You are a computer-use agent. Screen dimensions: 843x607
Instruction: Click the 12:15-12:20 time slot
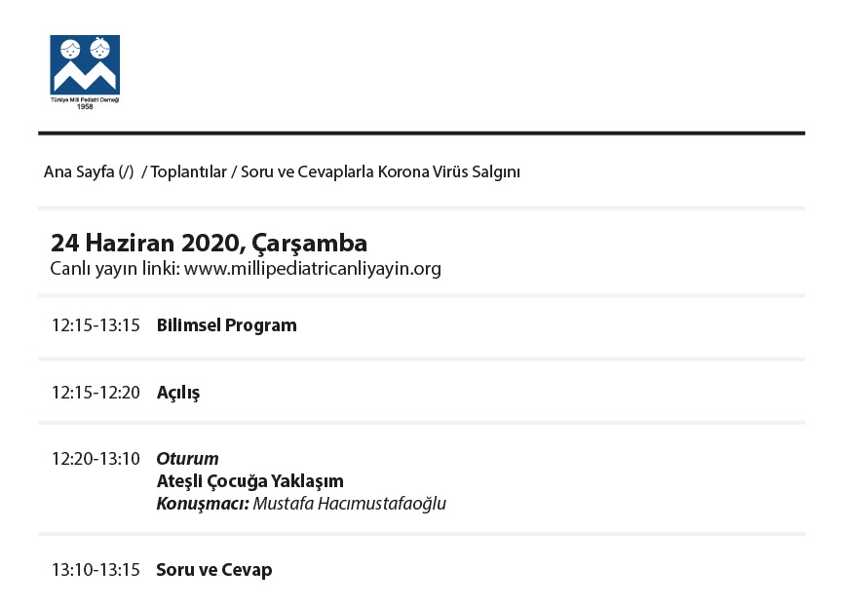(96, 393)
